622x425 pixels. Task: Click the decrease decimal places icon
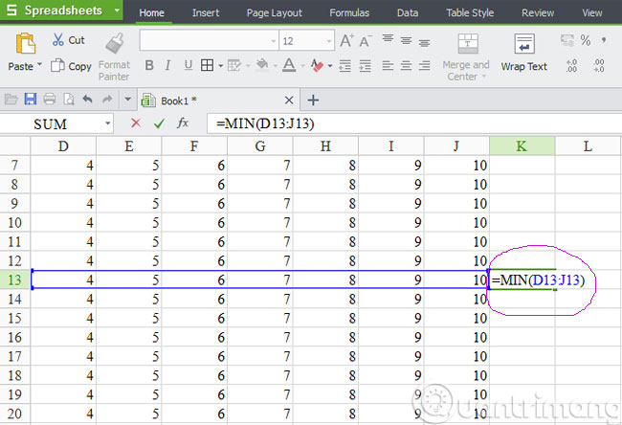coord(599,65)
